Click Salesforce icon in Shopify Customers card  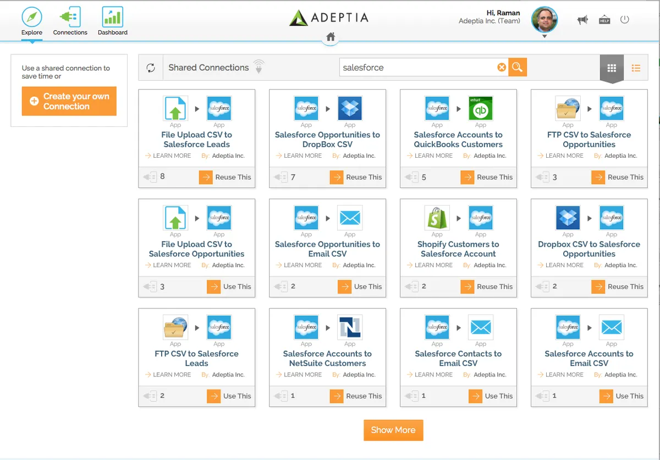point(481,218)
